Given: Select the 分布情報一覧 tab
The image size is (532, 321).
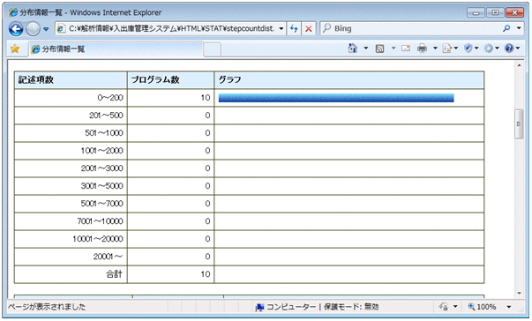Looking at the screenshot, I should pyautogui.click(x=116, y=49).
